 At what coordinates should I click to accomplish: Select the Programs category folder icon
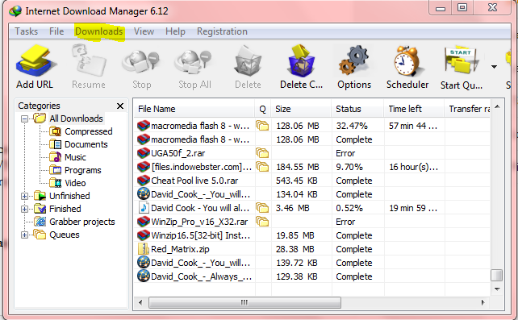coord(56,170)
